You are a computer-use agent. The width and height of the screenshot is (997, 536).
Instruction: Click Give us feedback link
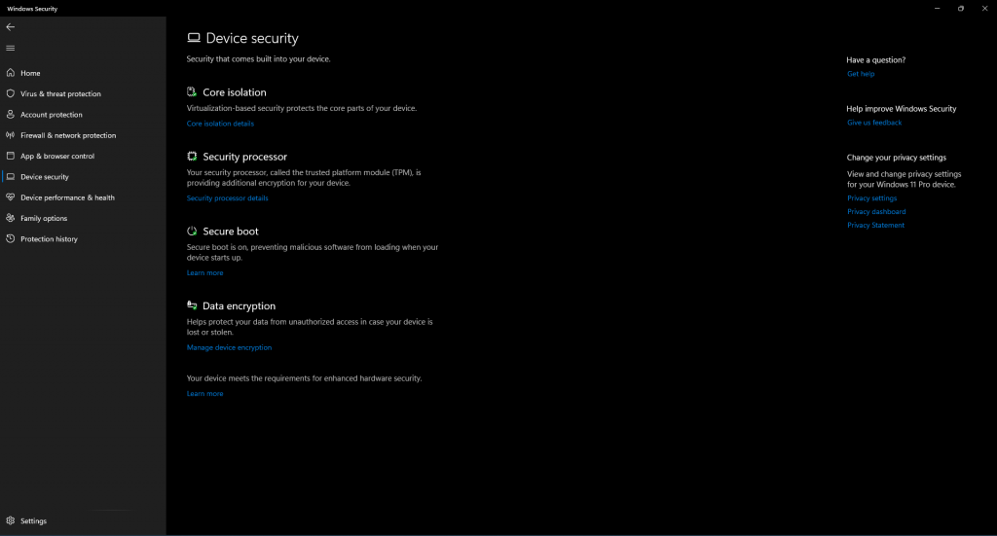click(x=873, y=123)
